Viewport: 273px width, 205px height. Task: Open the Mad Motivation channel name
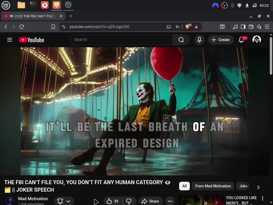[33, 198]
